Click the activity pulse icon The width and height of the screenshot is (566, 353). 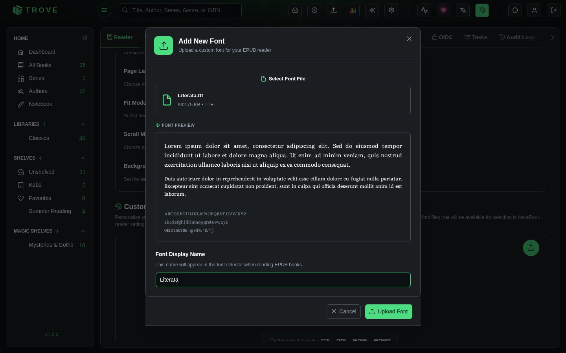point(424,10)
